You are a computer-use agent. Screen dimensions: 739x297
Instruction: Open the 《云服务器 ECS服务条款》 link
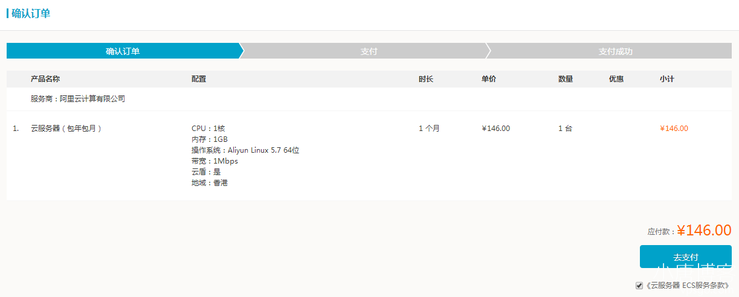(687, 286)
